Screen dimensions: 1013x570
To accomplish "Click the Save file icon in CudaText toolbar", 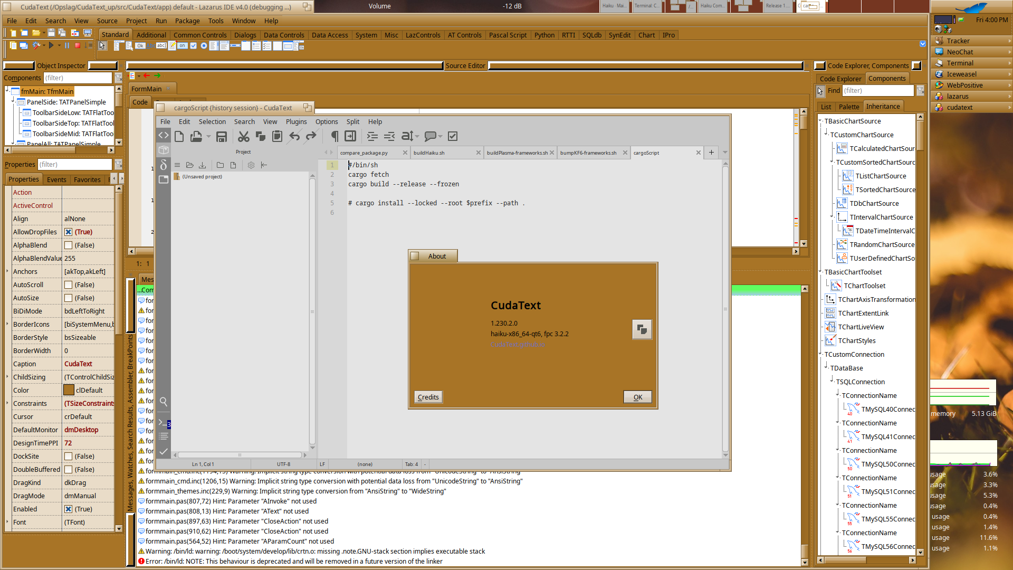I will point(222,137).
